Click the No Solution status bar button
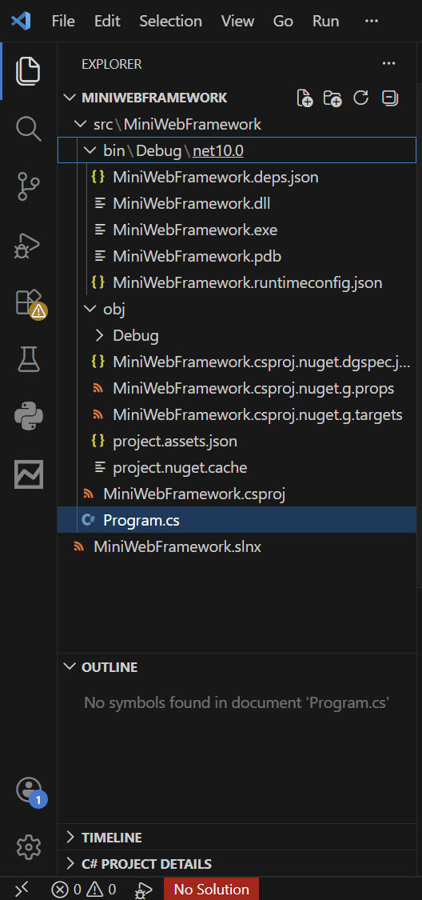The image size is (422, 900). tap(212, 890)
